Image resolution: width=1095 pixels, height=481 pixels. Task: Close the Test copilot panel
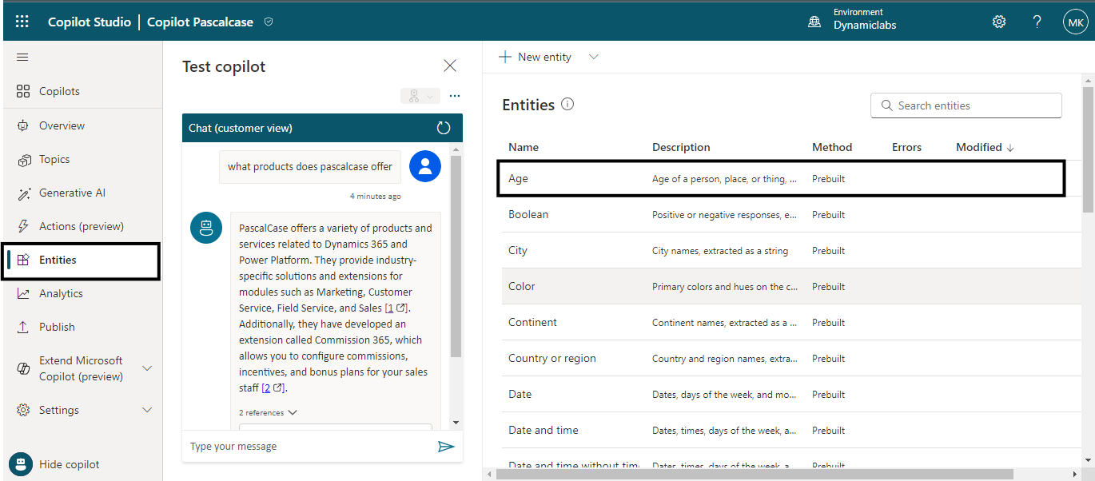coord(450,66)
